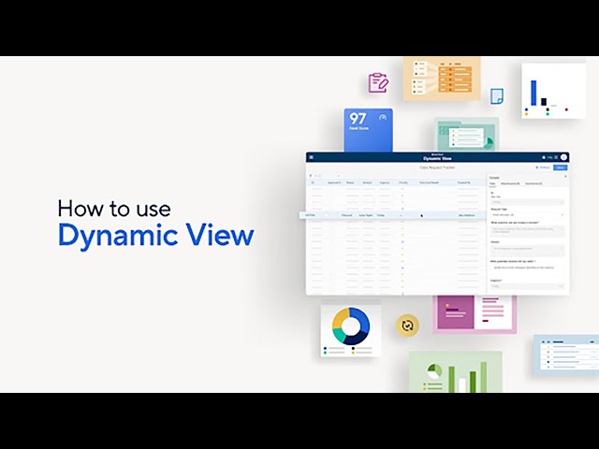599x449 pixels.
Task: Open the pink and purple form card
Action: pyautogui.click(x=475, y=314)
